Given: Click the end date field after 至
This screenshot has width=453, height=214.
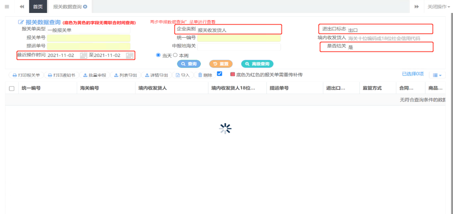Looking at the screenshot, I should pyautogui.click(x=110, y=56).
